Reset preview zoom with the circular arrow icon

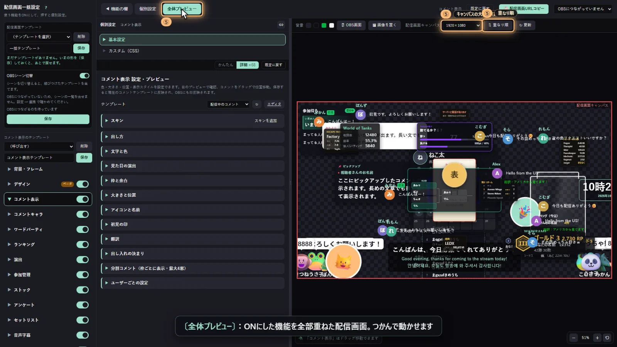(x=607, y=338)
